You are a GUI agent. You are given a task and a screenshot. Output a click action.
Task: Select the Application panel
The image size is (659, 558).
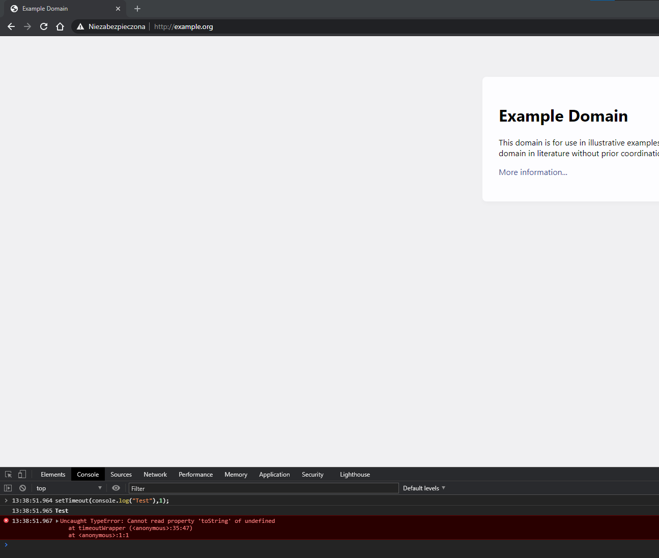pyautogui.click(x=274, y=474)
